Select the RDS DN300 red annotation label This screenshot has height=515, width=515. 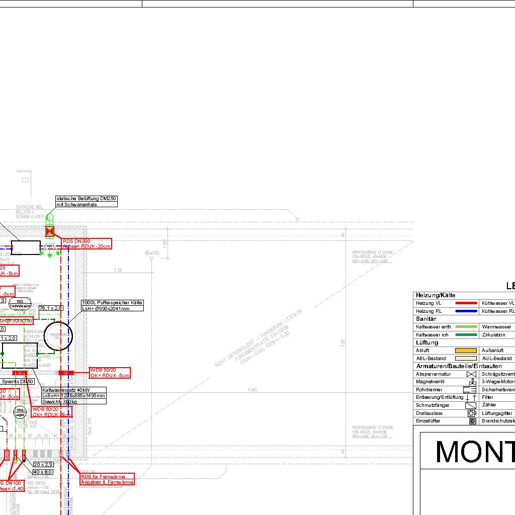point(86,243)
